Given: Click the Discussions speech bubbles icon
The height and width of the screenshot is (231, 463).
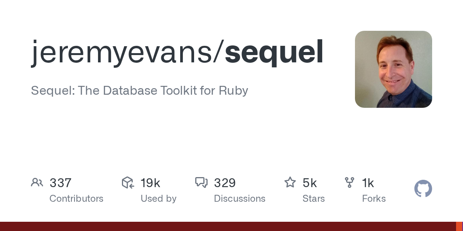Looking at the screenshot, I should (x=201, y=182).
